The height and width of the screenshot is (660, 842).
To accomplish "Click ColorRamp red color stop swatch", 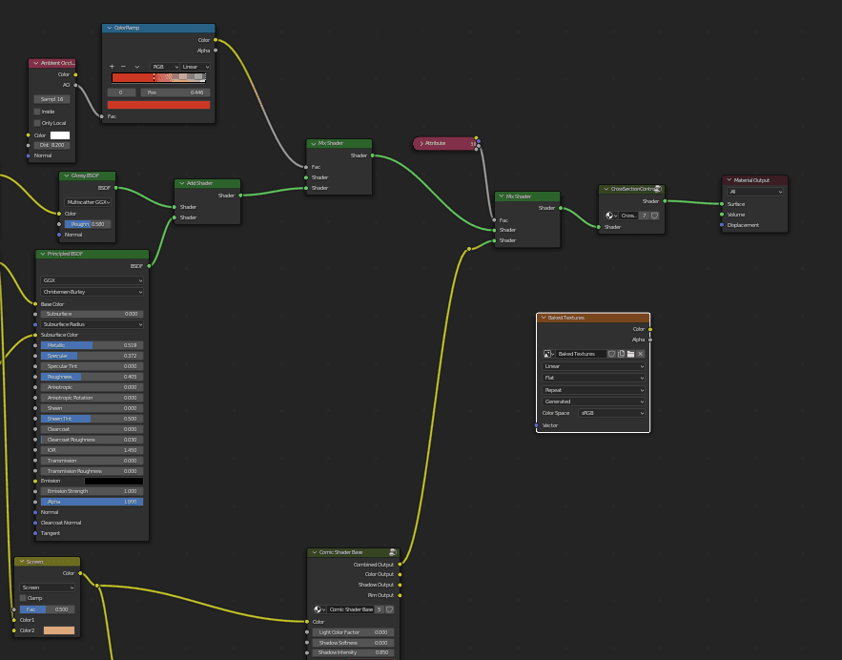I will pyautogui.click(x=158, y=105).
